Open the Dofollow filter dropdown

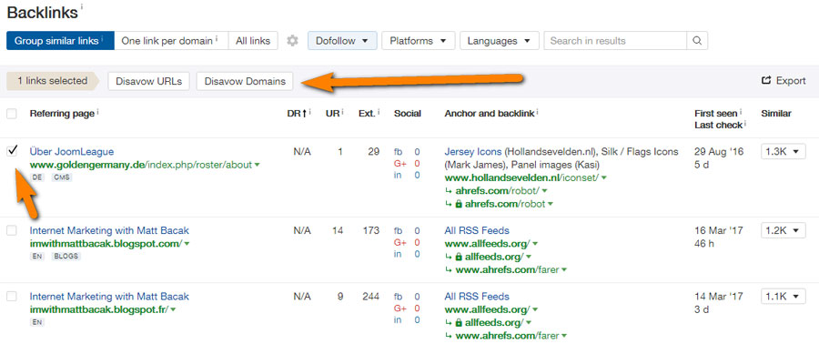click(342, 41)
